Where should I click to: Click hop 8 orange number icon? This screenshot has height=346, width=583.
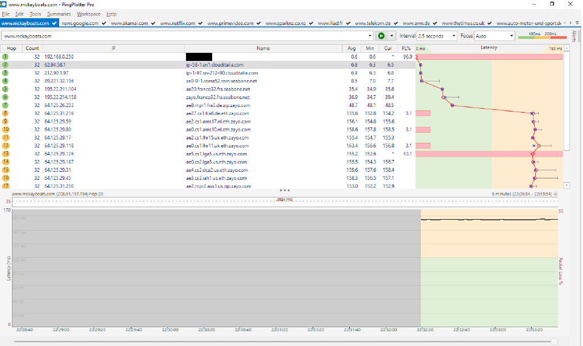click(6, 113)
